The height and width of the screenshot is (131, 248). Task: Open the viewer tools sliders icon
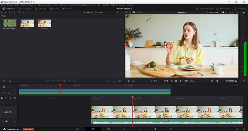click(134, 81)
